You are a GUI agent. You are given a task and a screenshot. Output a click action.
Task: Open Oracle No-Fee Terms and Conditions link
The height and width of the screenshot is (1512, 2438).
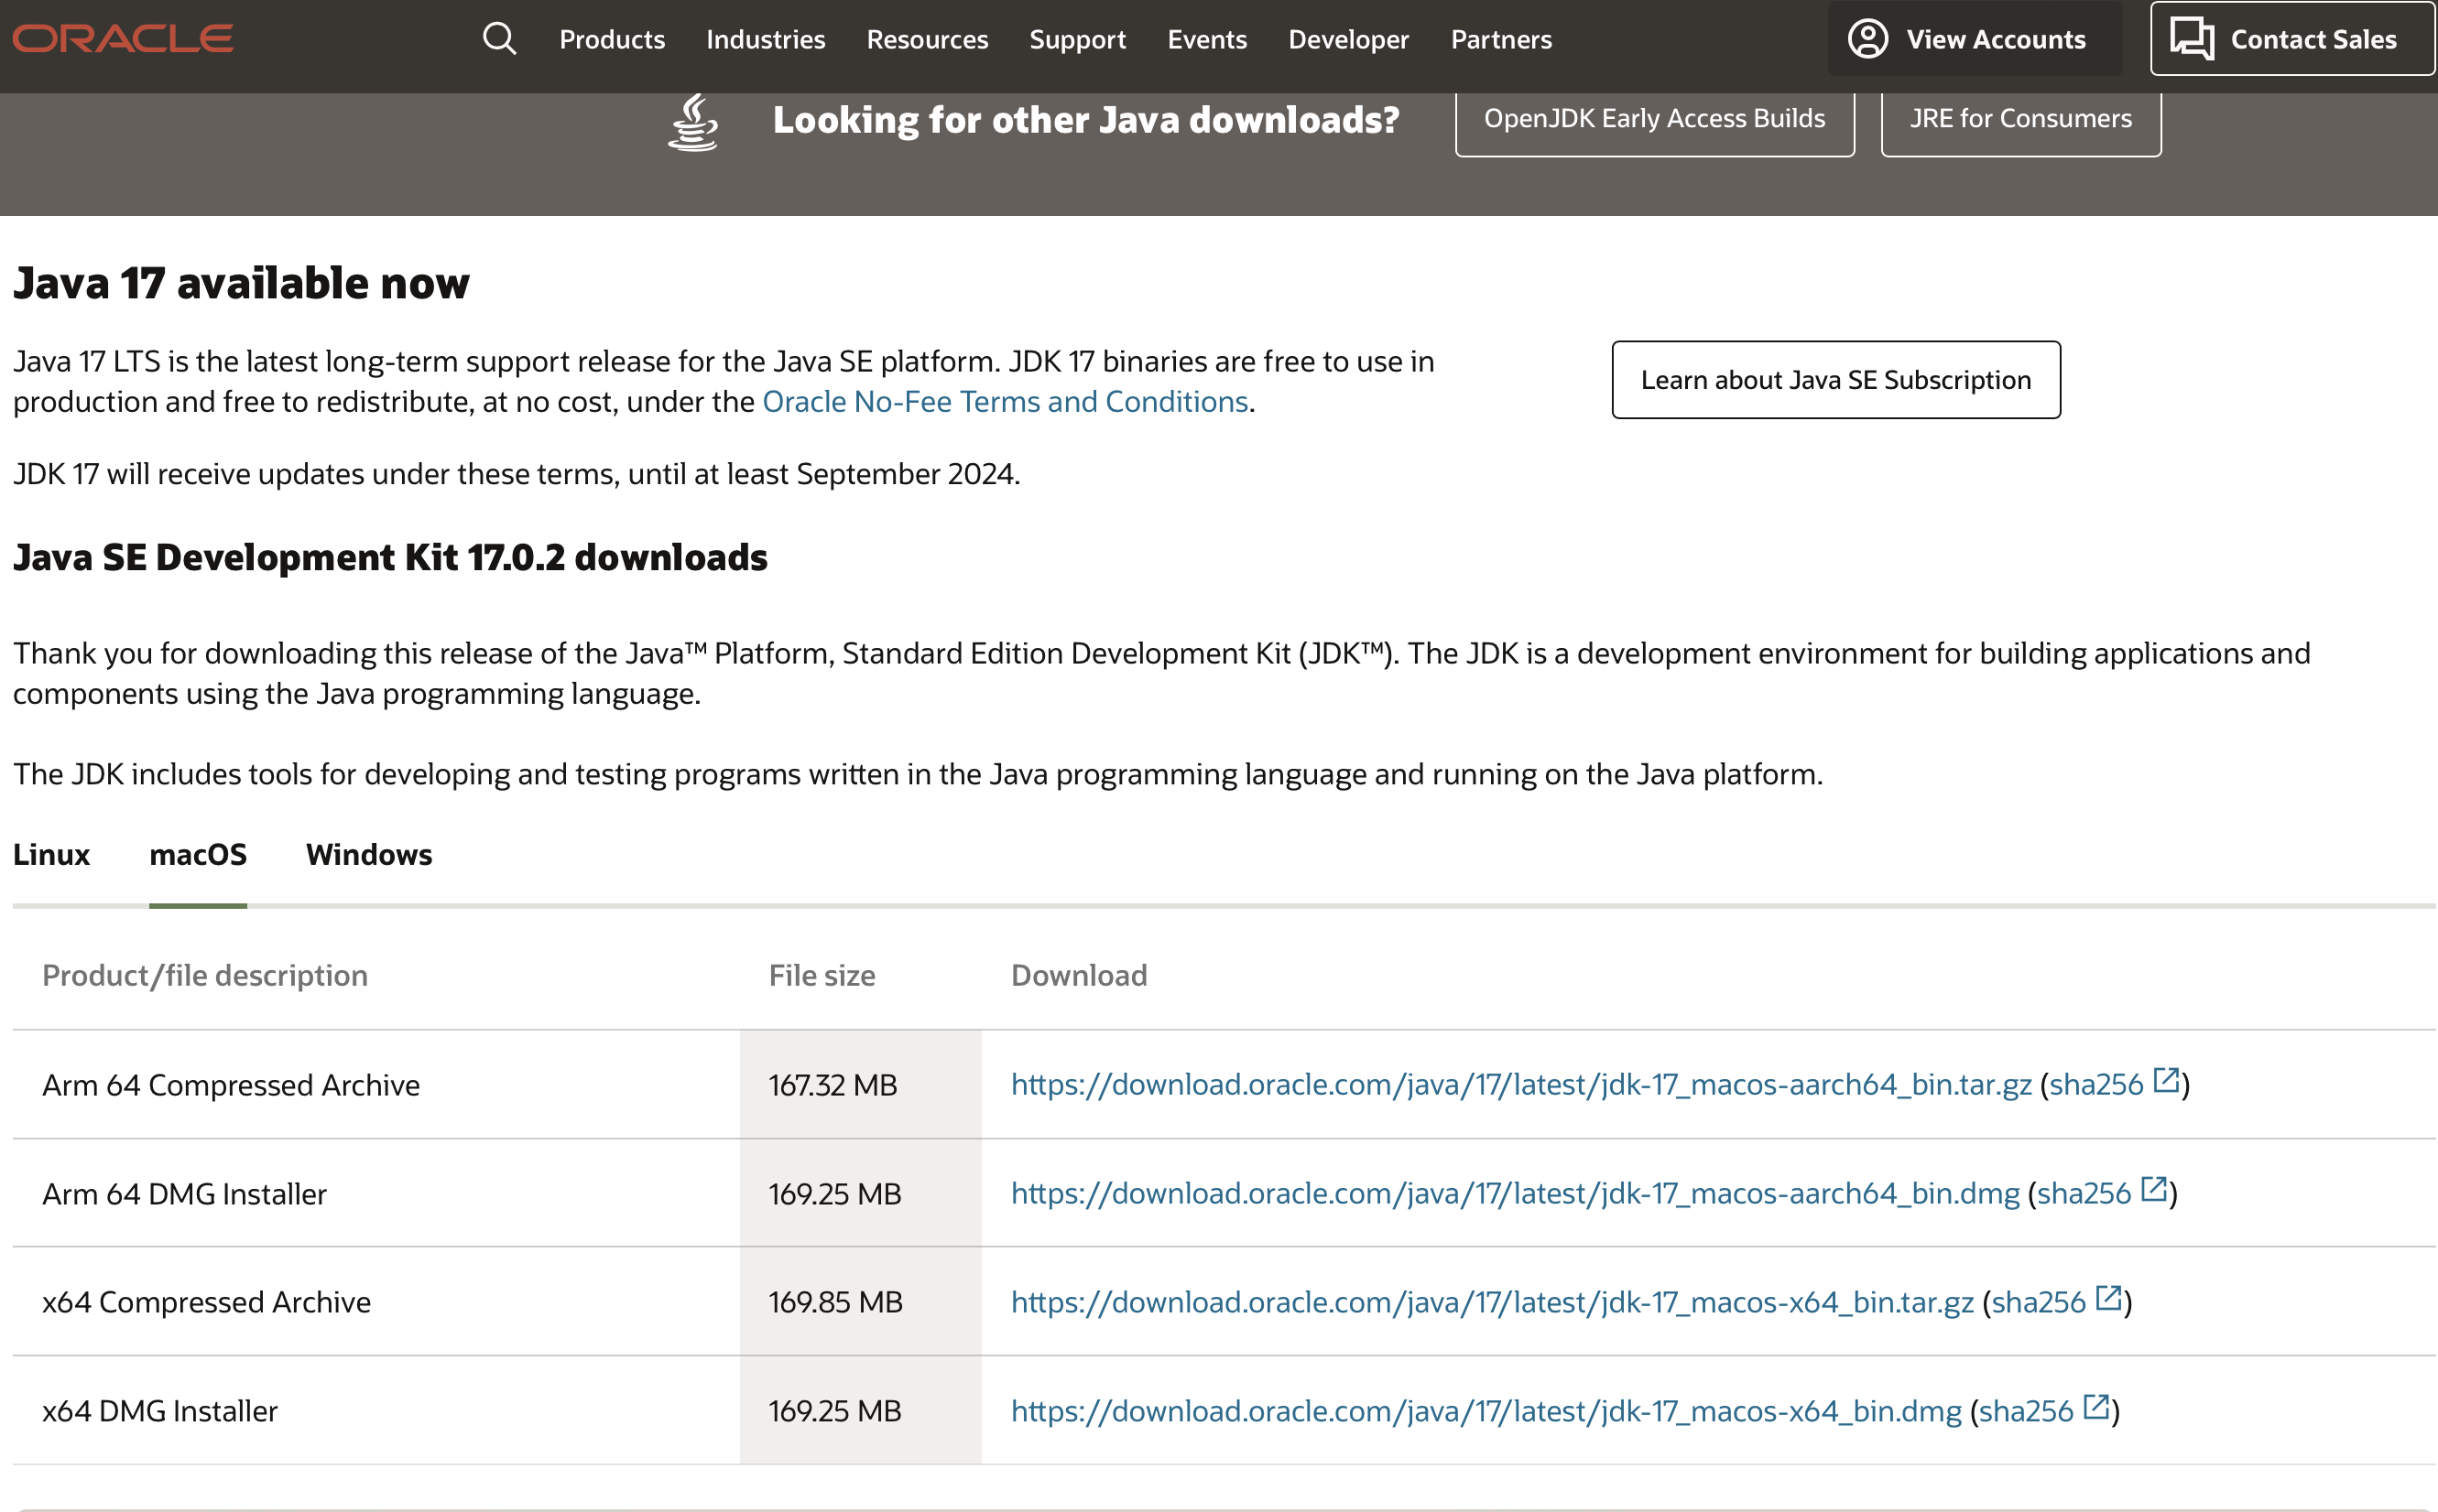(x=1006, y=402)
